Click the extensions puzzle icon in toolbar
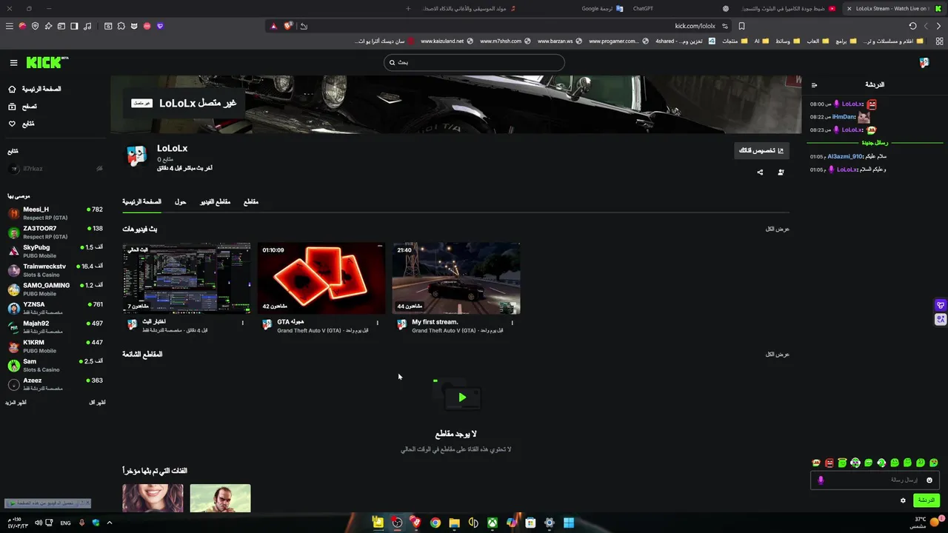Screen dimensions: 948x533 121,26
